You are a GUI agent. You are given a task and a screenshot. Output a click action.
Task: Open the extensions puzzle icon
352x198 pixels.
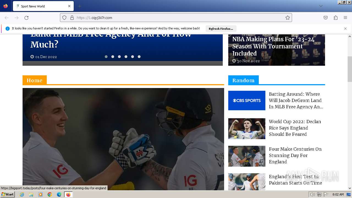pos(335,18)
